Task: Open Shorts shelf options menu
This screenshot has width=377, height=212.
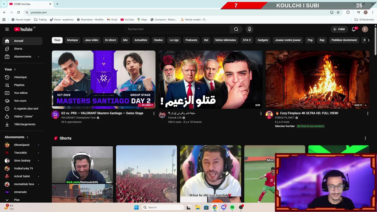Action: [365, 138]
